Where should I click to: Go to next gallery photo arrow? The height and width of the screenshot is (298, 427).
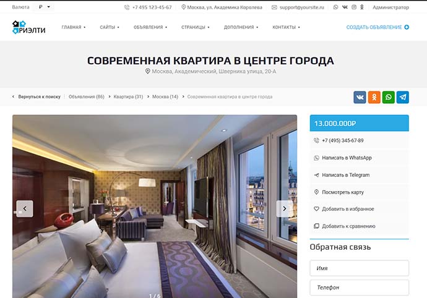coord(285,209)
